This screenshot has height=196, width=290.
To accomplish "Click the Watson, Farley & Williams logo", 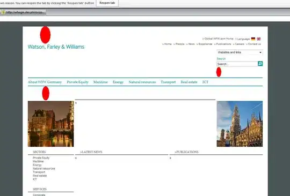I will 56,47.
